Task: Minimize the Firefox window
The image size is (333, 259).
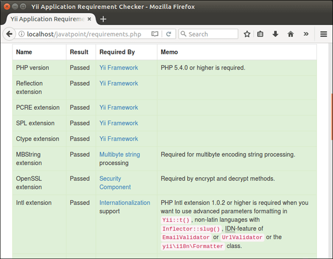Action: pos(15,7)
